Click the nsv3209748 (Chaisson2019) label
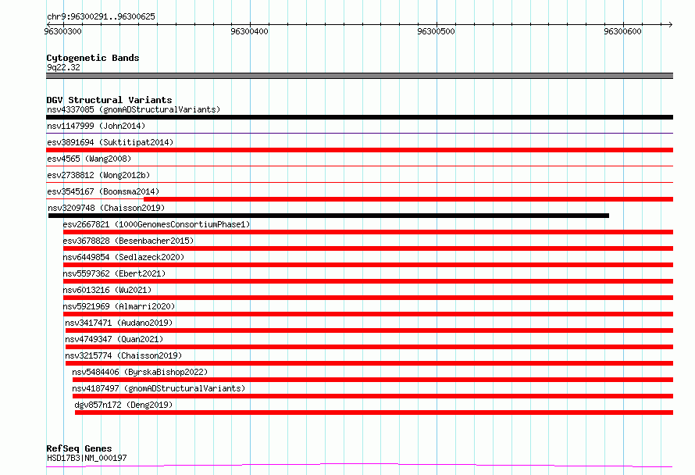695x475 pixels. click(106, 208)
